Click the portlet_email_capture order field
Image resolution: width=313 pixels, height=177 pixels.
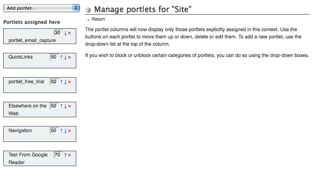point(58,33)
